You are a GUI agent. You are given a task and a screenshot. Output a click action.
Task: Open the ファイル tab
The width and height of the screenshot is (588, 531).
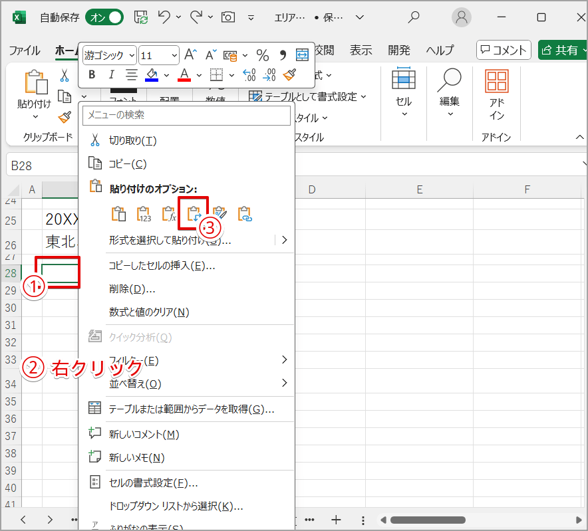coord(25,51)
